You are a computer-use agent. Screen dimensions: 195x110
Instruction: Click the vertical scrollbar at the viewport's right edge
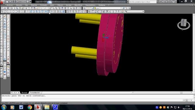point(194,52)
